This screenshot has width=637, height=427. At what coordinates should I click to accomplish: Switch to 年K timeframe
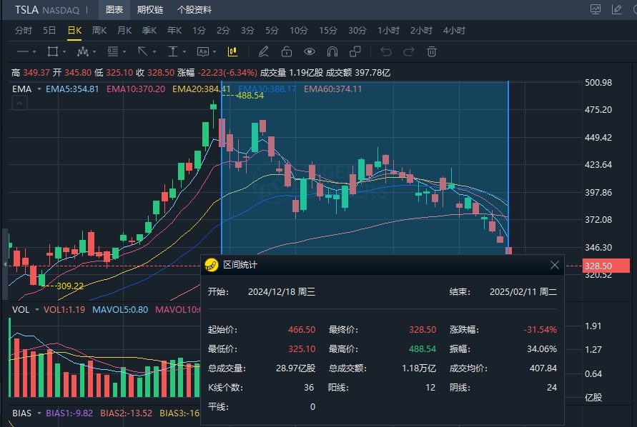[x=174, y=31]
